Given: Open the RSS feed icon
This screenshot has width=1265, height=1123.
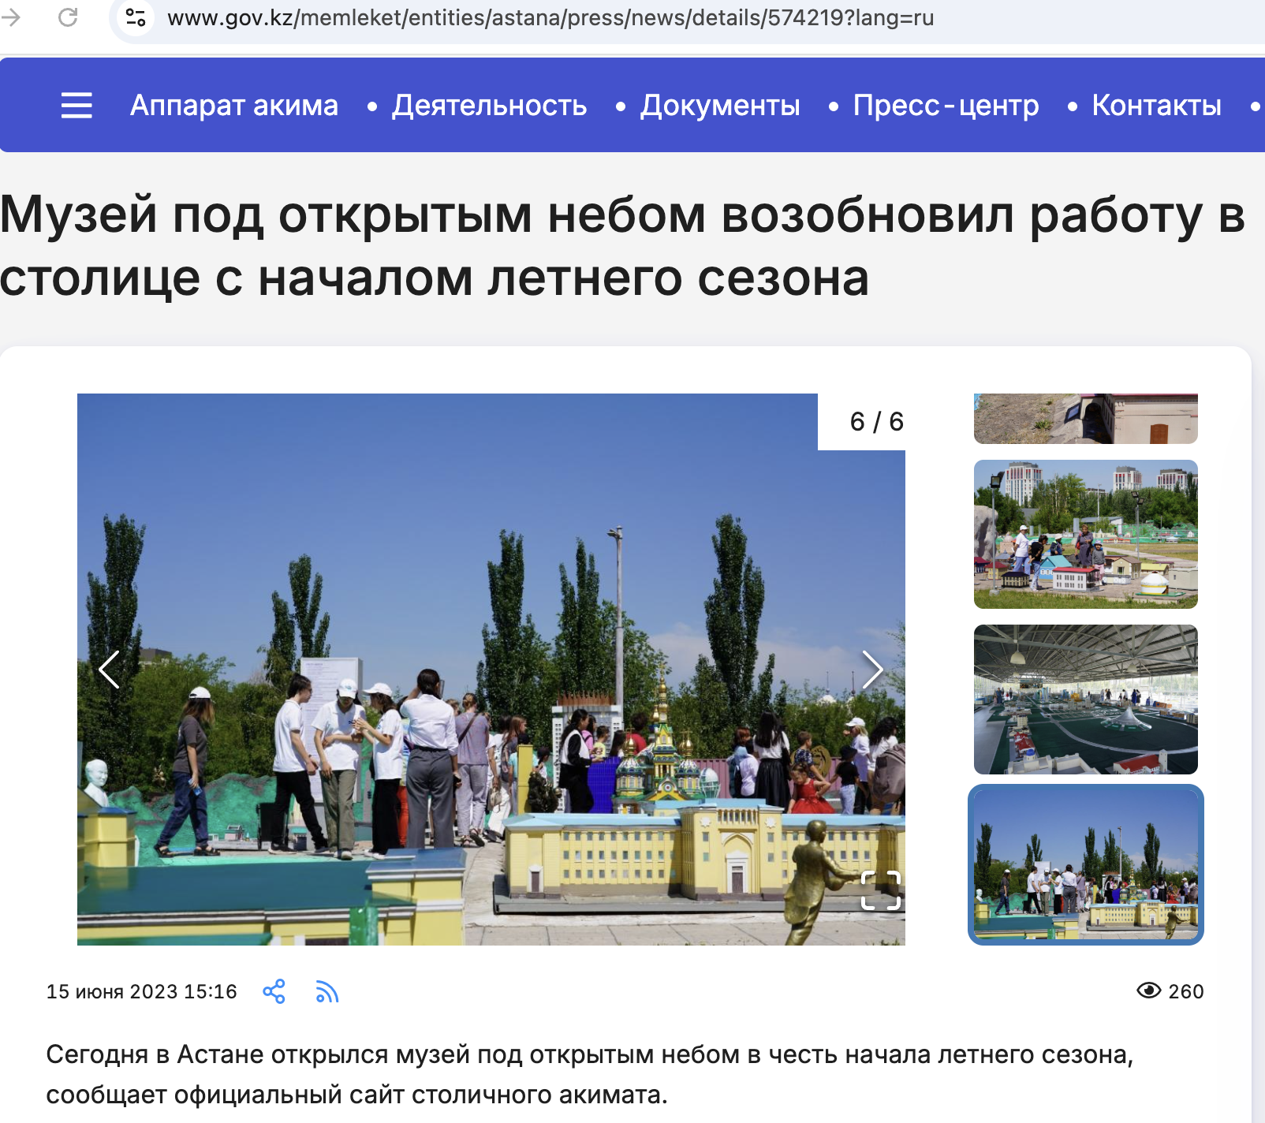Looking at the screenshot, I should point(327,991).
